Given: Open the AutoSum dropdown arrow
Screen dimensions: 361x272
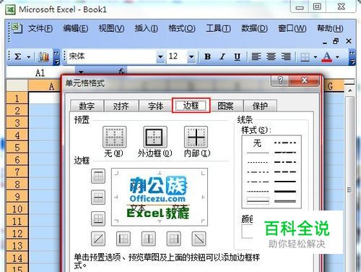Looking at the screenshot, I should click(x=29, y=57).
